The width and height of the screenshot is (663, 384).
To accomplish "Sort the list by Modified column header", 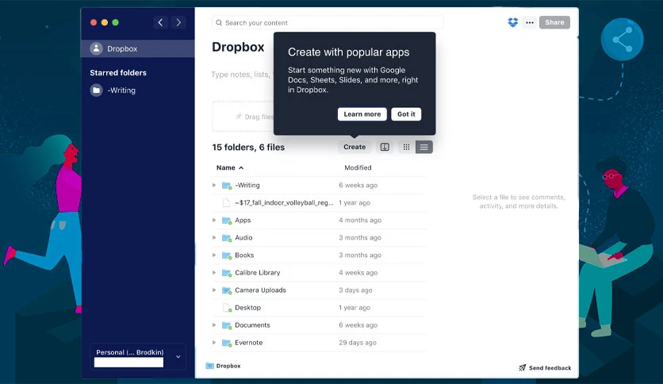I will (358, 168).
